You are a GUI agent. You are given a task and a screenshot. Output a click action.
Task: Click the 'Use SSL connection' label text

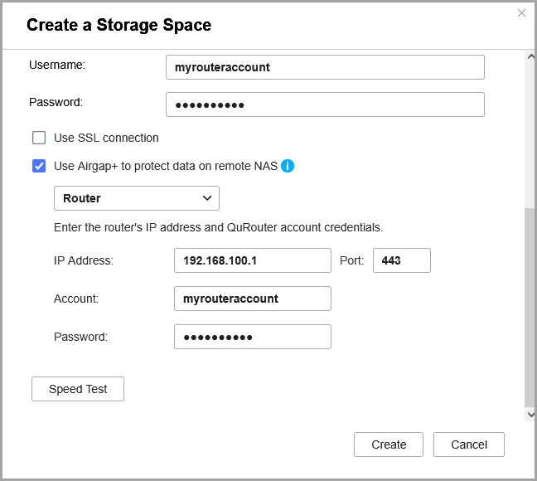click(x=106, y=138)
